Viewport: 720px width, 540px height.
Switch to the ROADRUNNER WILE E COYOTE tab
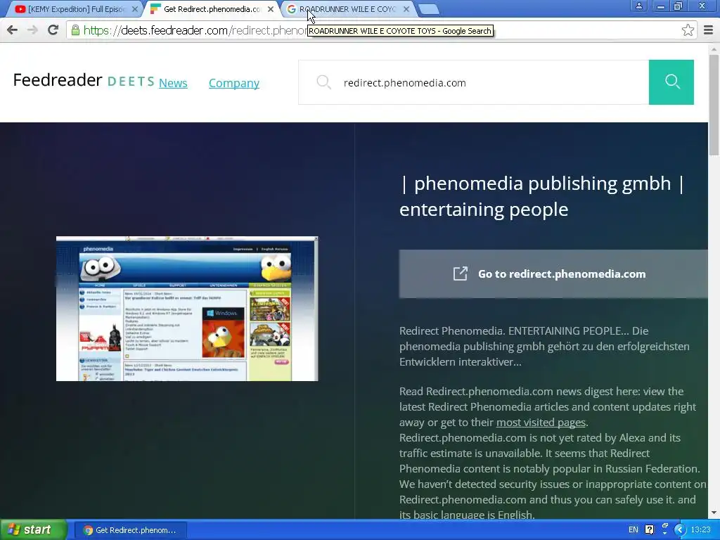click(347, 9)
